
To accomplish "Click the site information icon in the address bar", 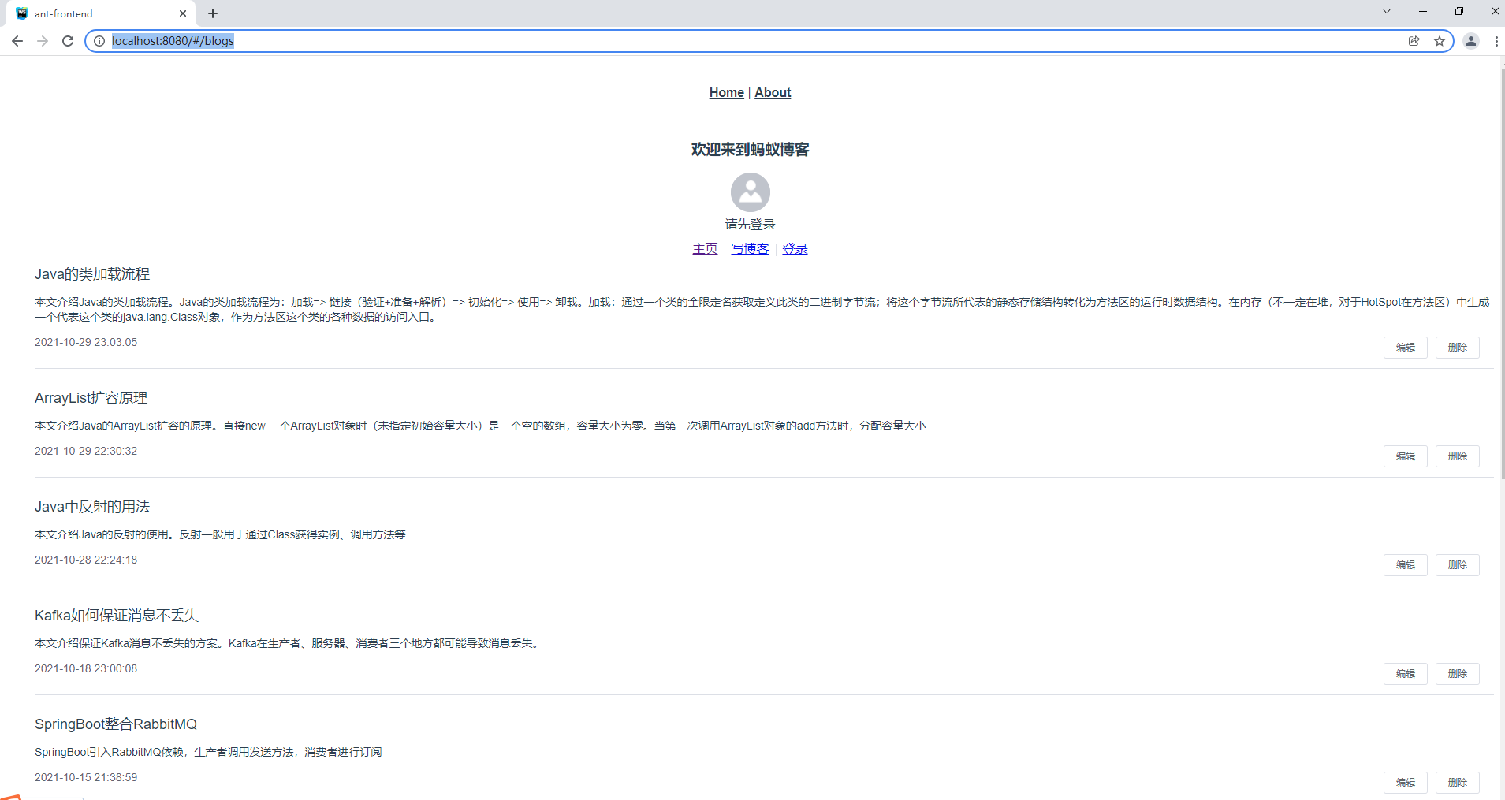I will [x=99, y=40].
